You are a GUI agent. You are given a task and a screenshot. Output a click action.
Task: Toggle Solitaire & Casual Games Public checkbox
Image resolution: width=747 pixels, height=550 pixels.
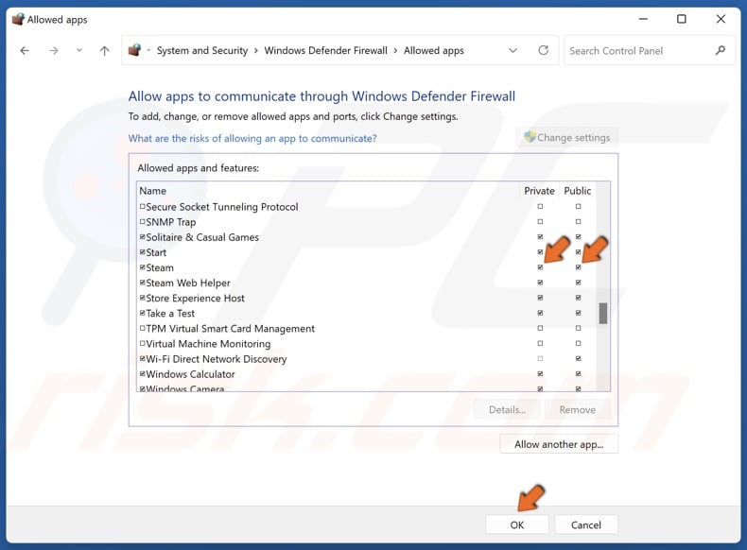click(578, 236)
